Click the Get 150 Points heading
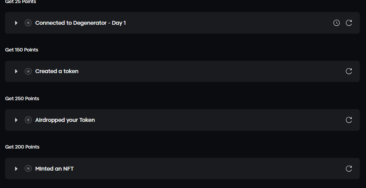The image size is (366, 188). coord(22,50)
